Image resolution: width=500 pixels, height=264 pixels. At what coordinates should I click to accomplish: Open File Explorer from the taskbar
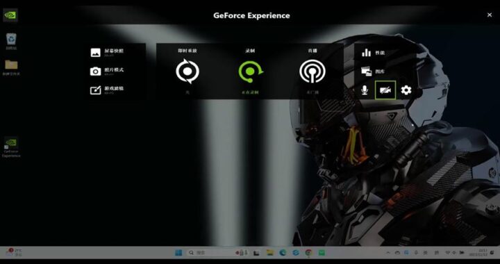[x=270, y=252]
